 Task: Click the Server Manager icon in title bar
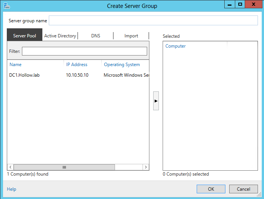click(x=6, y=6)
